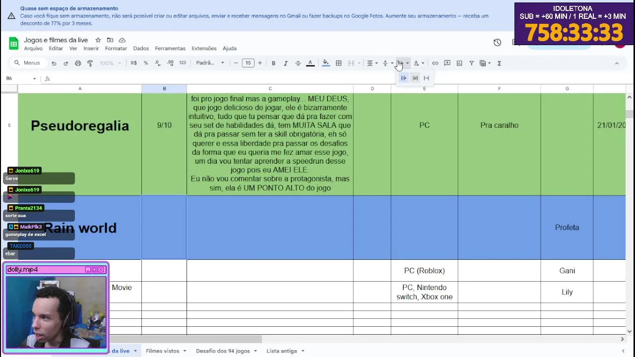Open Functions sigma menu
Screen dimensions: 635x357
(500, 63)
